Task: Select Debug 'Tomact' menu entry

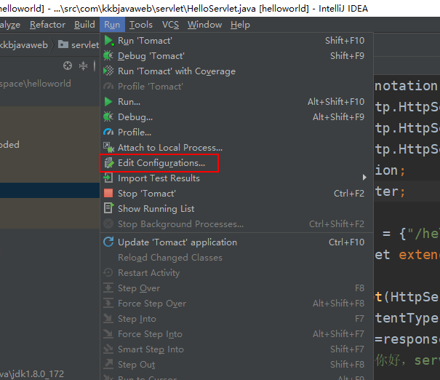Action: [x=236, y=56]
